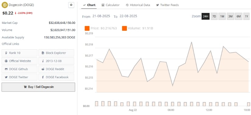Open the DOGE Github link
Image resolution: width=251 pixels, height=115 pixels.
click(19, 69)
